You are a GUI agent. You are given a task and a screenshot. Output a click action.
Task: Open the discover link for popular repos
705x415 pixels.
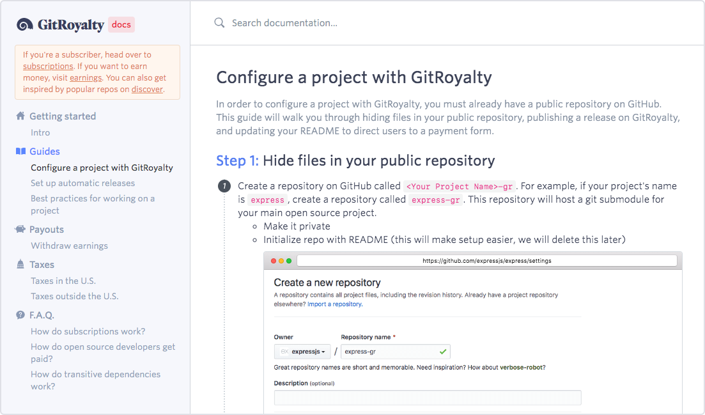tap(147, 89)
